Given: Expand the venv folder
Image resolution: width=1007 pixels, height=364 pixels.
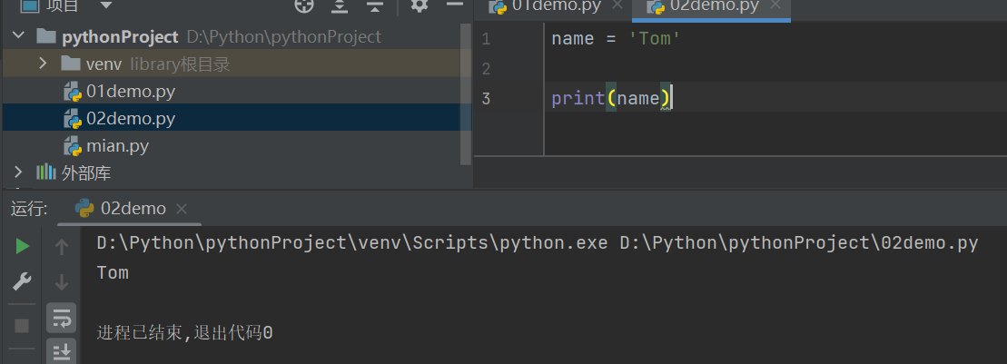Looking at the screenshot, I should pyautogui.click(x=43, y=64).
